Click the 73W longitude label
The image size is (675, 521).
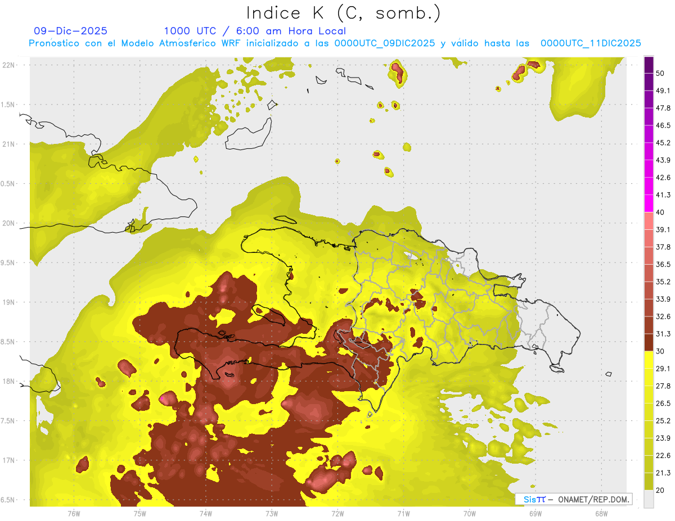(272, 514)
